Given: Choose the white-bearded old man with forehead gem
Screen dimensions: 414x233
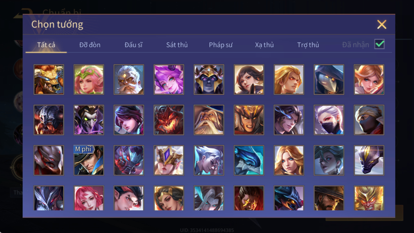Looking at the screenshot, I should (129, 80).
